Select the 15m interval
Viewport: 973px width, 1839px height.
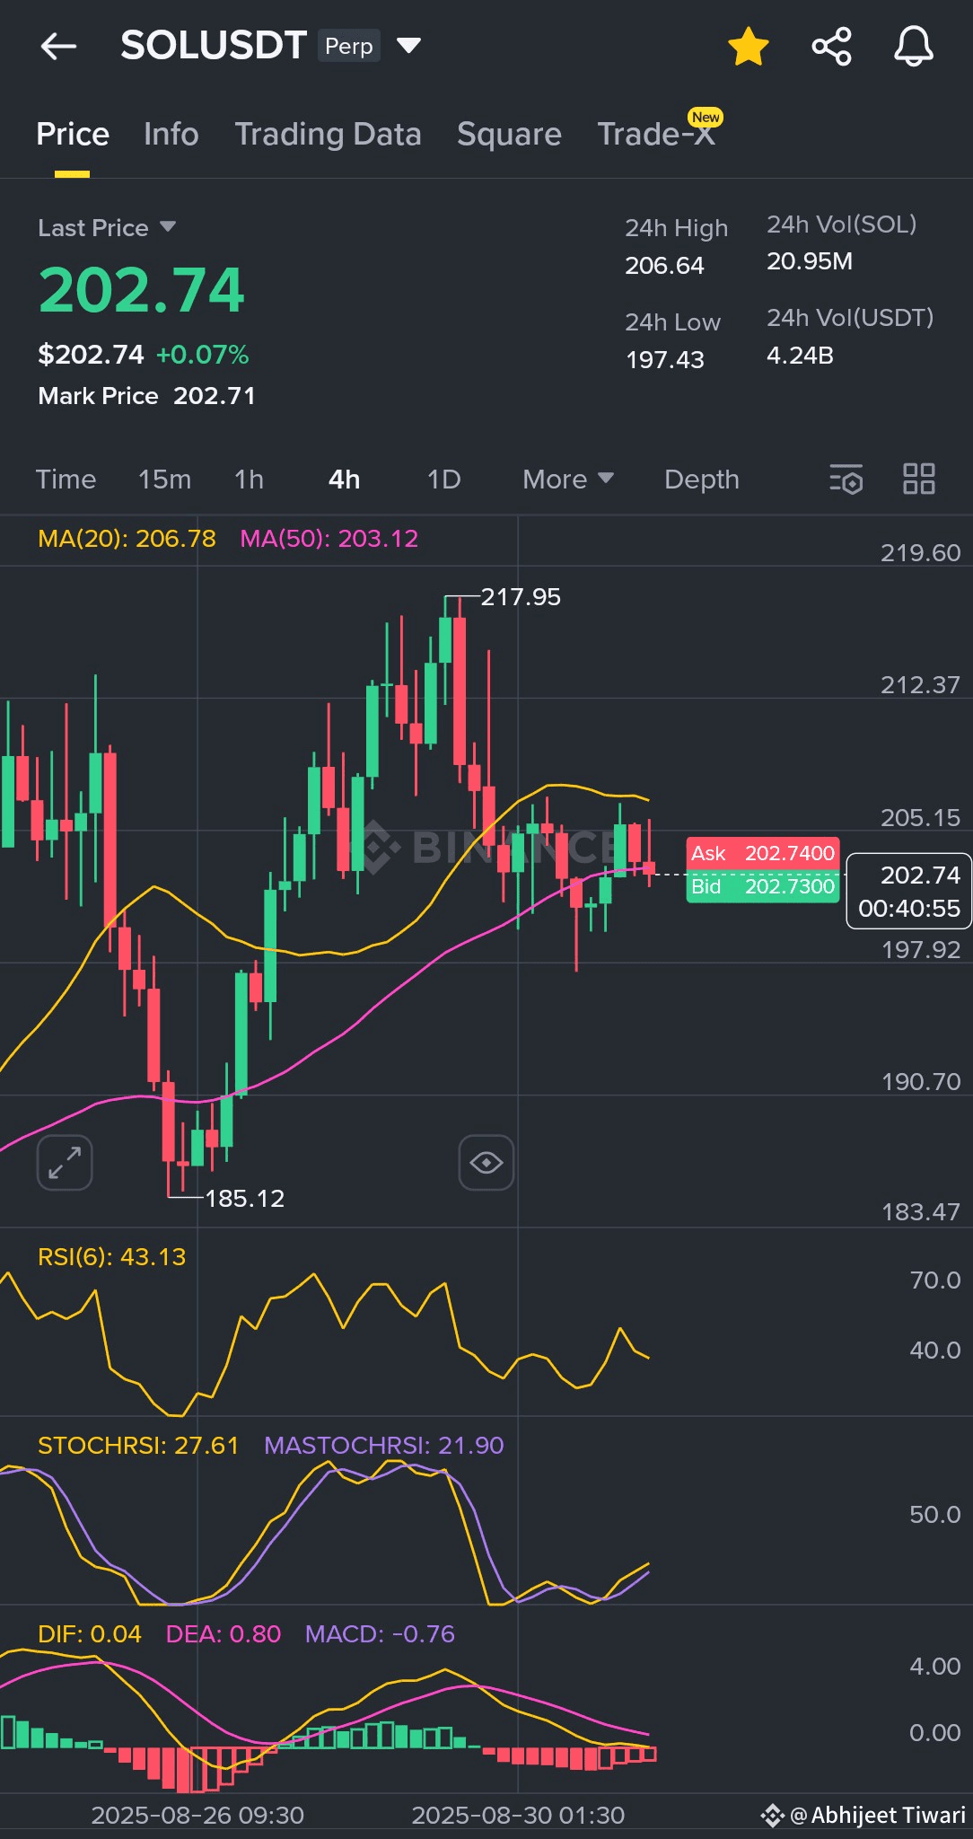tap(164, 480)
